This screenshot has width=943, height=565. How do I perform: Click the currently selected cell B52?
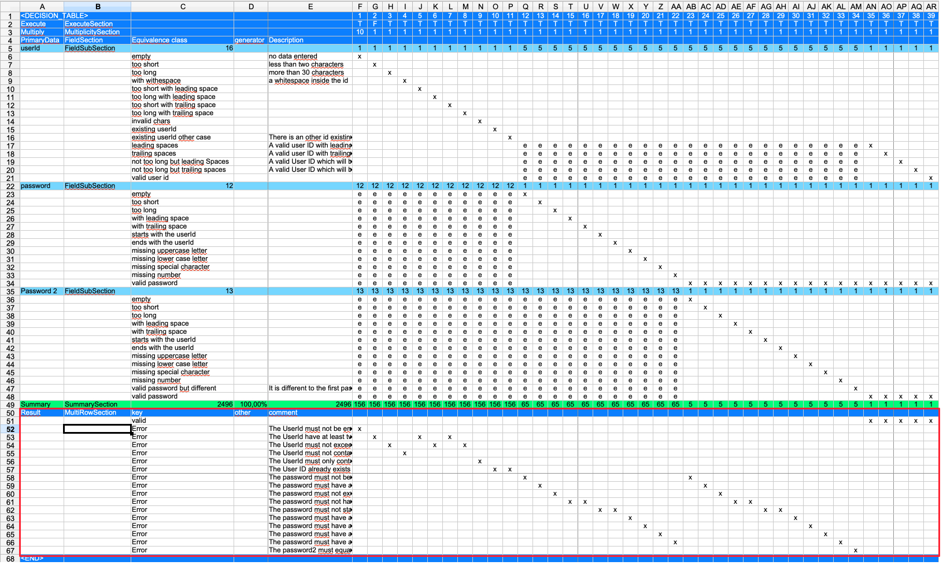click(97, 429)
